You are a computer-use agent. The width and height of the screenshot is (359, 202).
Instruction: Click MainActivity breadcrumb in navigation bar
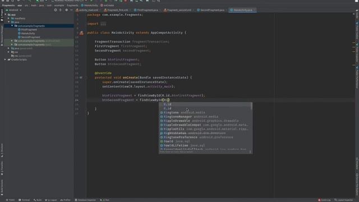[x=89, y=5]
